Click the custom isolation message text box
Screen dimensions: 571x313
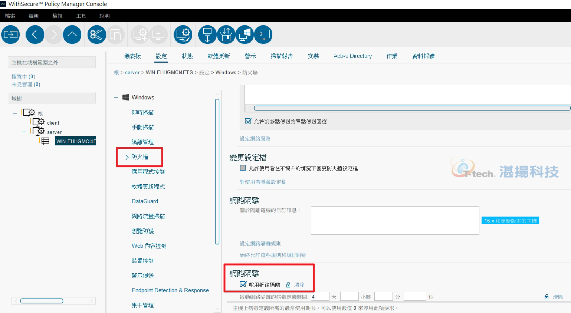395,220
